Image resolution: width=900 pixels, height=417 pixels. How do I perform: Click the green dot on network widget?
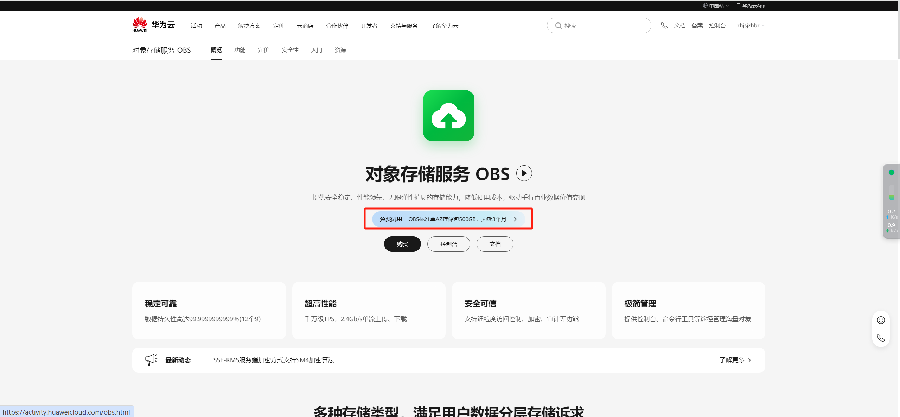891,172
